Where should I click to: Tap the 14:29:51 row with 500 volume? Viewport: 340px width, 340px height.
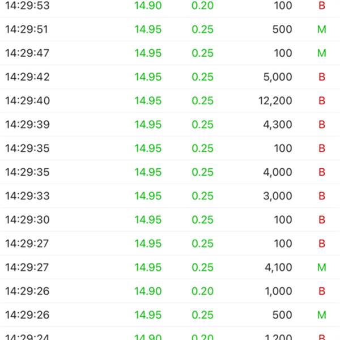tap(170, 29)
